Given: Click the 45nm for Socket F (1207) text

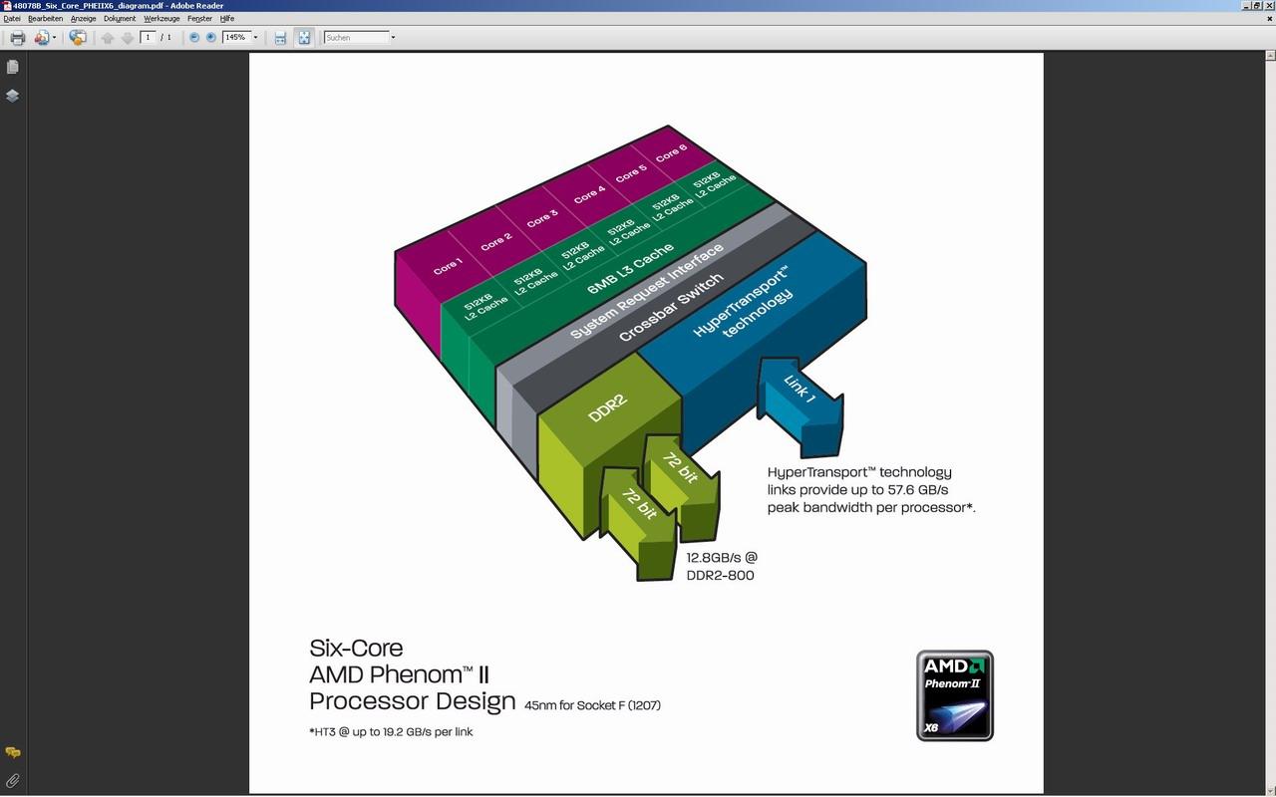Looking at the screenshot, I should point(592,705).
